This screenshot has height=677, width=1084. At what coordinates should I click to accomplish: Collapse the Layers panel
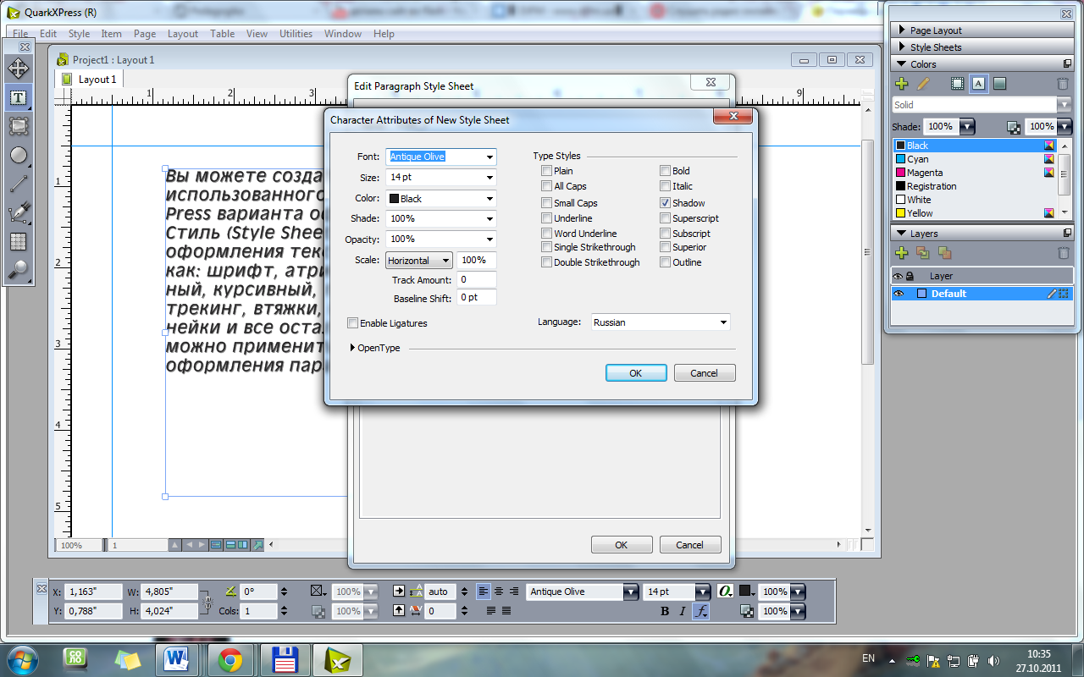click(903, 234)
